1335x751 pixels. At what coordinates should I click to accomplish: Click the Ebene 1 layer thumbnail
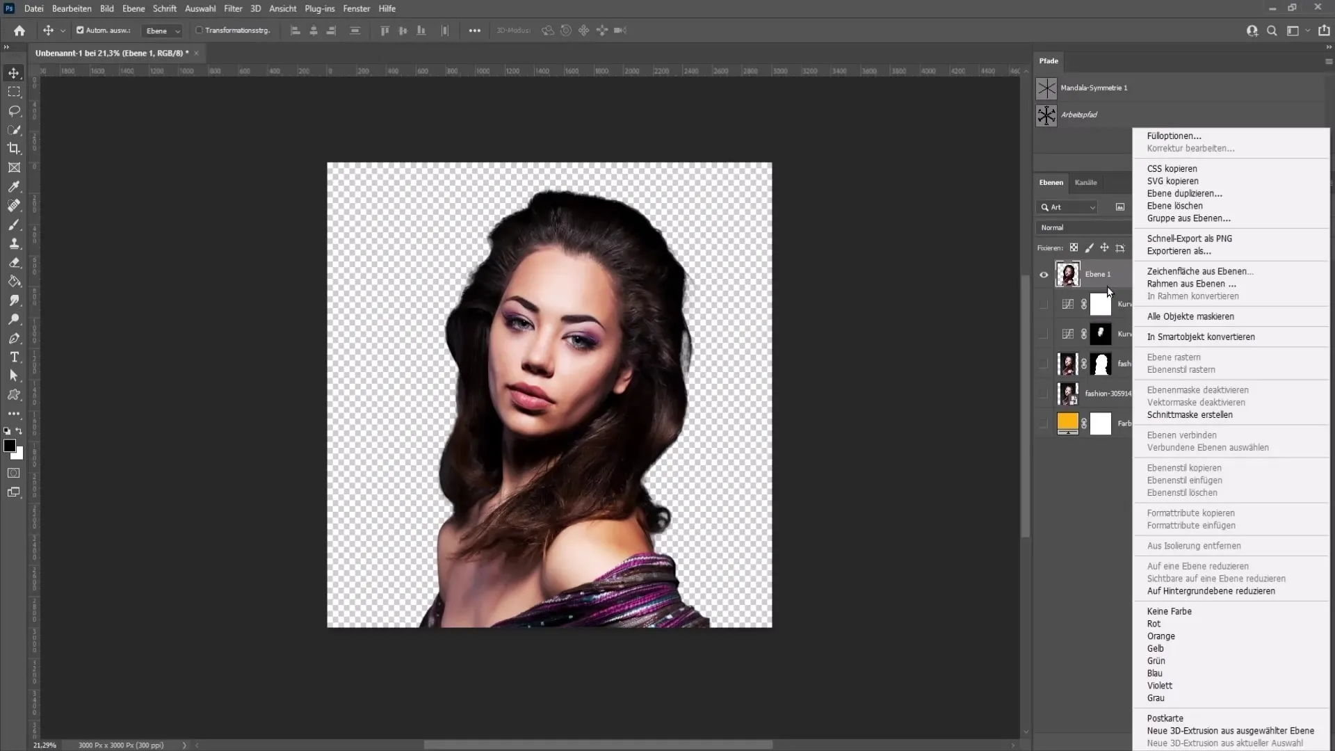(1067, 274)
